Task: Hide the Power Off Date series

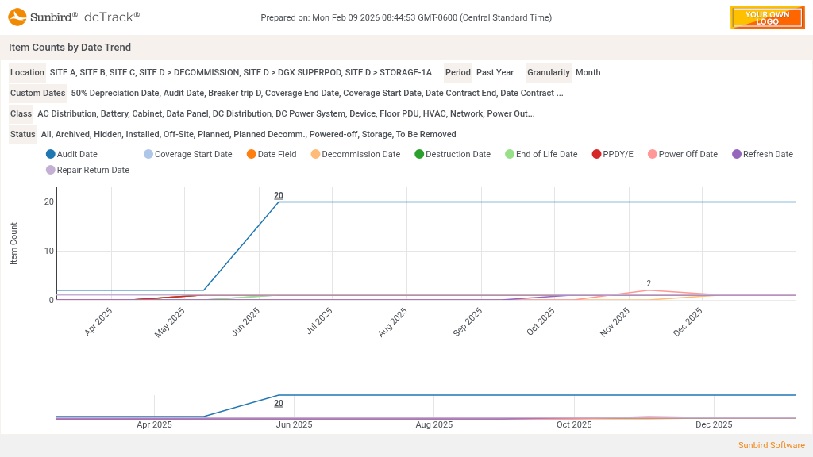Action: click(682, 154)
